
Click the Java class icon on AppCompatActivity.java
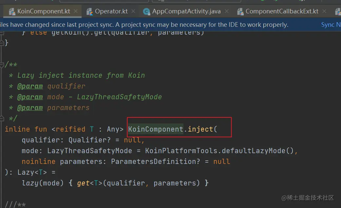pos(146,11)
